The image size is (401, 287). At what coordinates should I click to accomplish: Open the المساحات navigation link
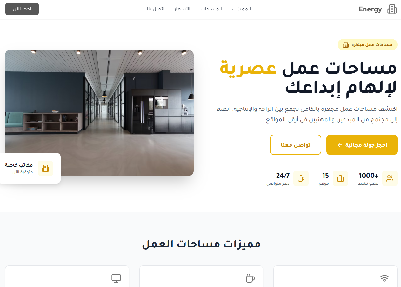211,9
